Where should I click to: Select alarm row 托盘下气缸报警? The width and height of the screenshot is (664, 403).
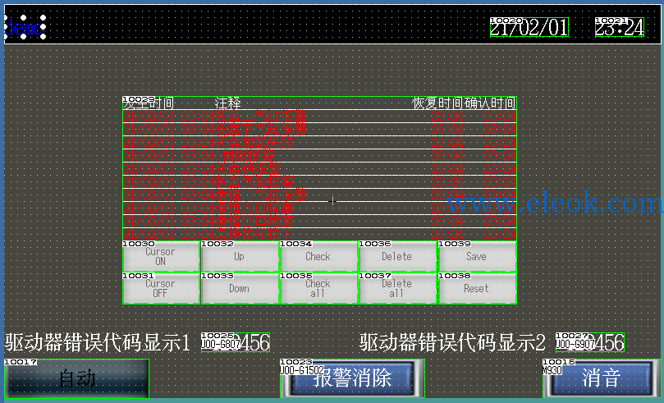[320, 130]
